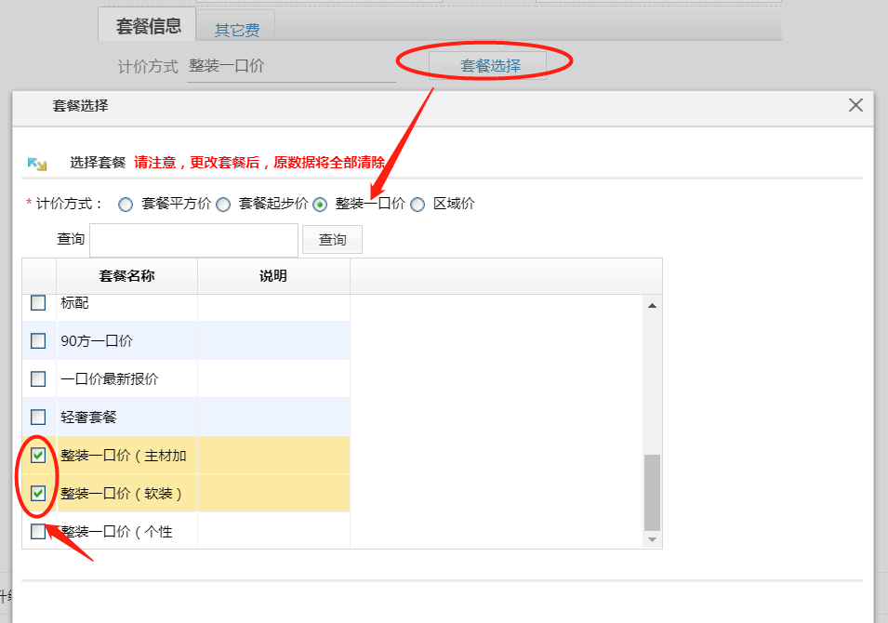Uncheck 整装一口价（软装） package
The image size is (888, 623).
pyautogui.click(x=38, y=494)
